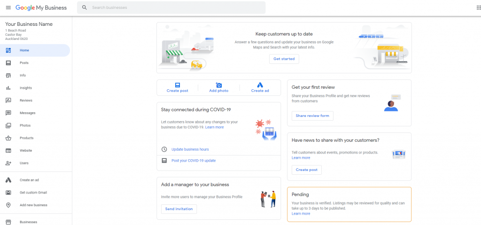The height and width of the screenshot is (225, 481).
Task: Click the Google Ads icon beside Create an ad
Action: coord(8,180)
